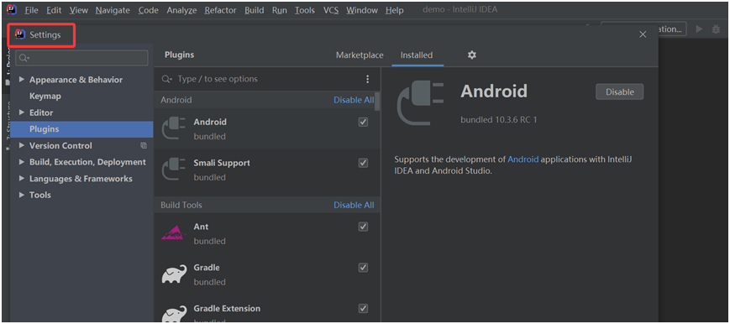The height and width of the screenshot is (324, 730).
Task: Open the Android link in plugin description
Action: pos(523,159)
